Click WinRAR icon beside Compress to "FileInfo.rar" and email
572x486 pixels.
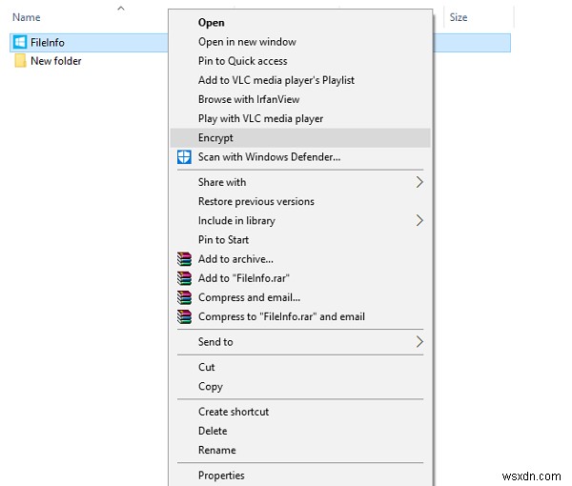pos(184,316)
